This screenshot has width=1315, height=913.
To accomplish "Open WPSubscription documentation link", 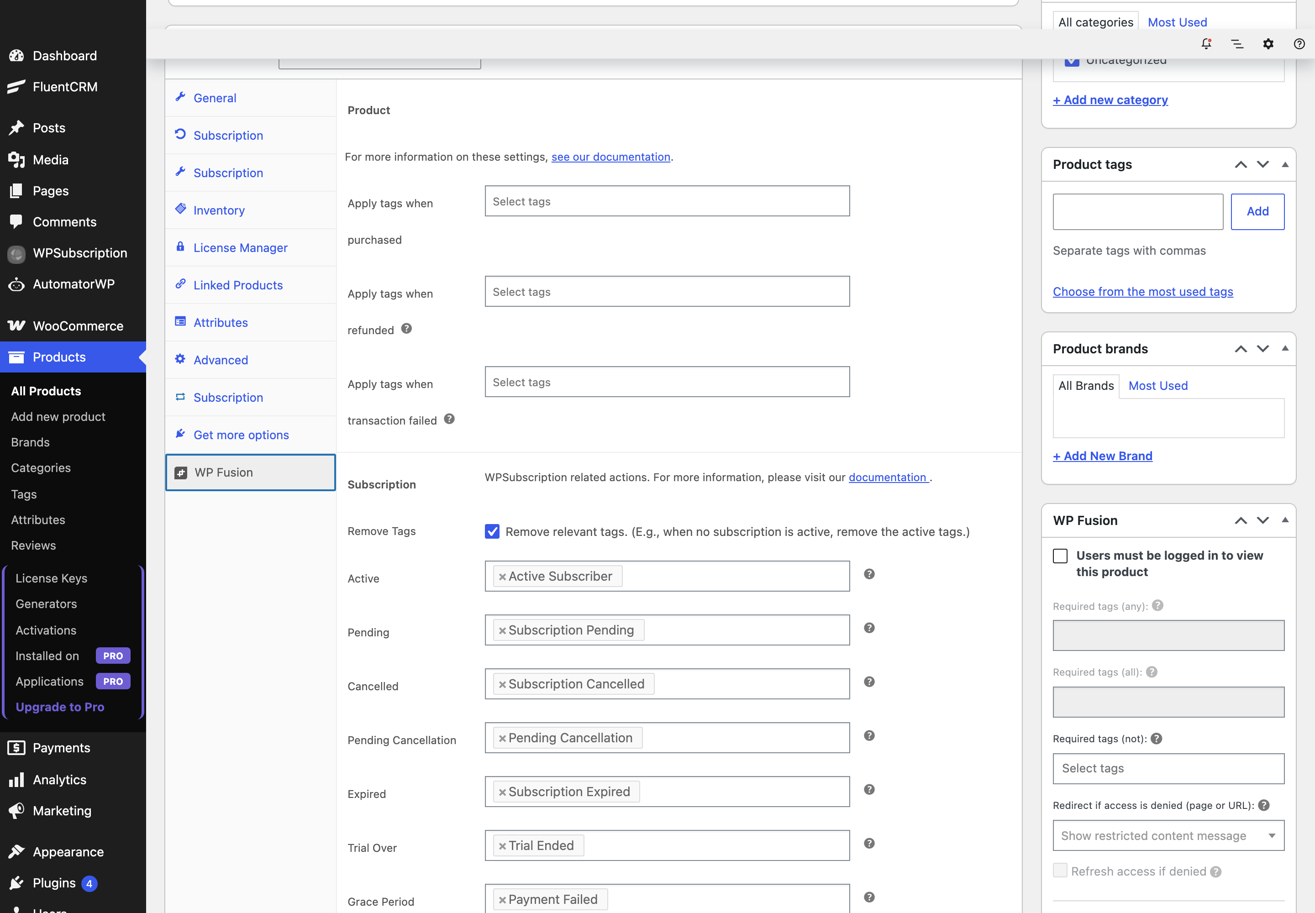I will click(888, 477).
